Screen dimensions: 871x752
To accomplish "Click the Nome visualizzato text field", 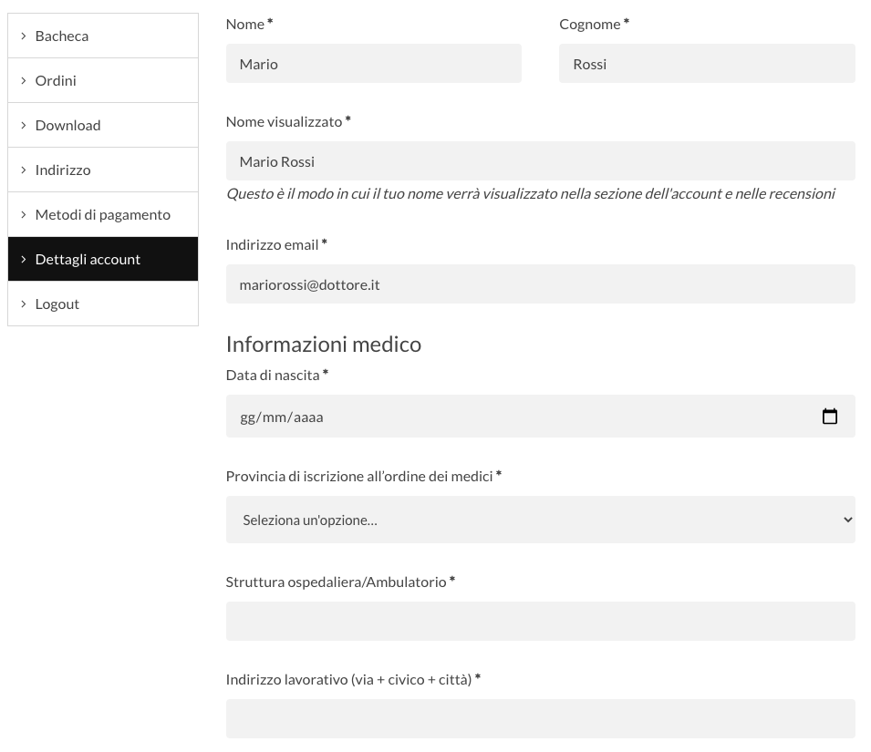I will [x=540, y=161].
